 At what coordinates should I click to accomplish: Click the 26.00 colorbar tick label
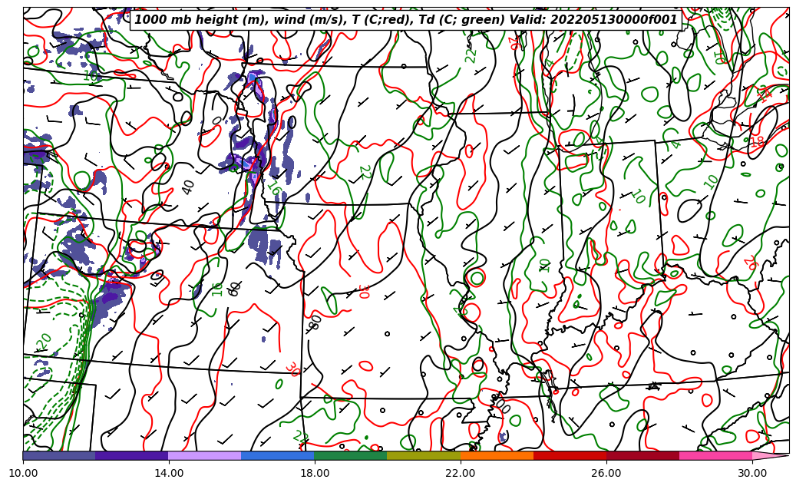point(606,473)
